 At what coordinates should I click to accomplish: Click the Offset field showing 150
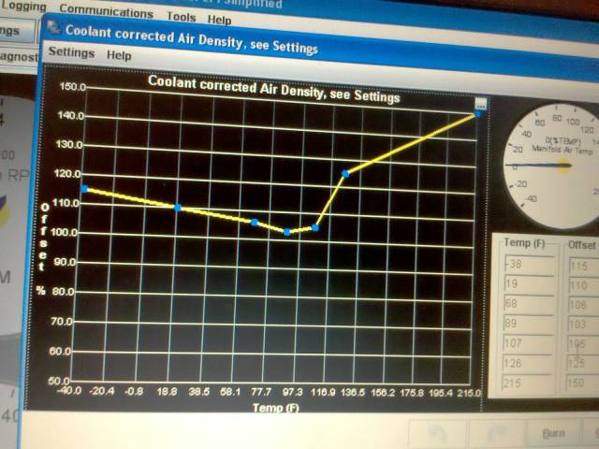[581, 384]
